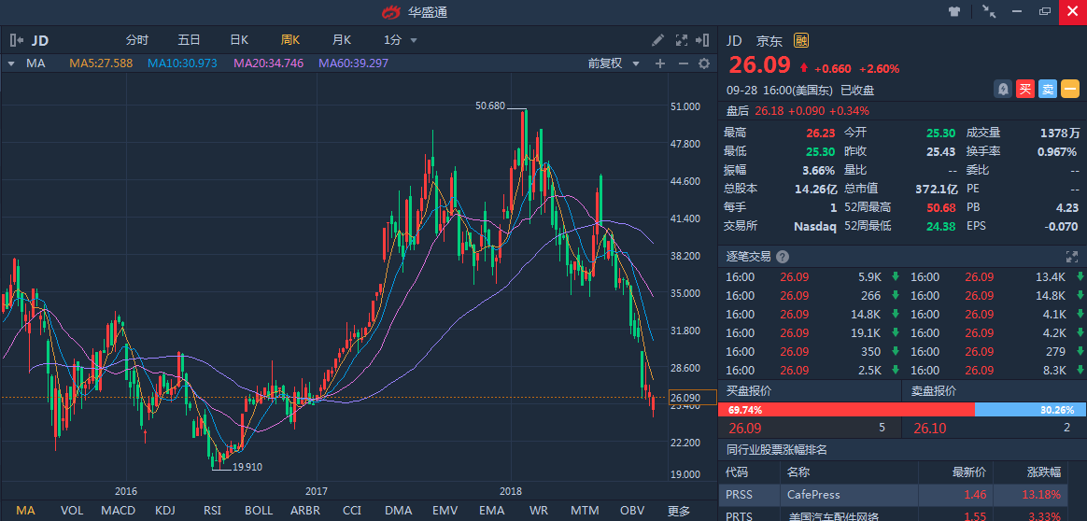The width and height of the screenshot is (1087, 521).
Task: Switch to 日K daily chart tab
Action: 239,40
